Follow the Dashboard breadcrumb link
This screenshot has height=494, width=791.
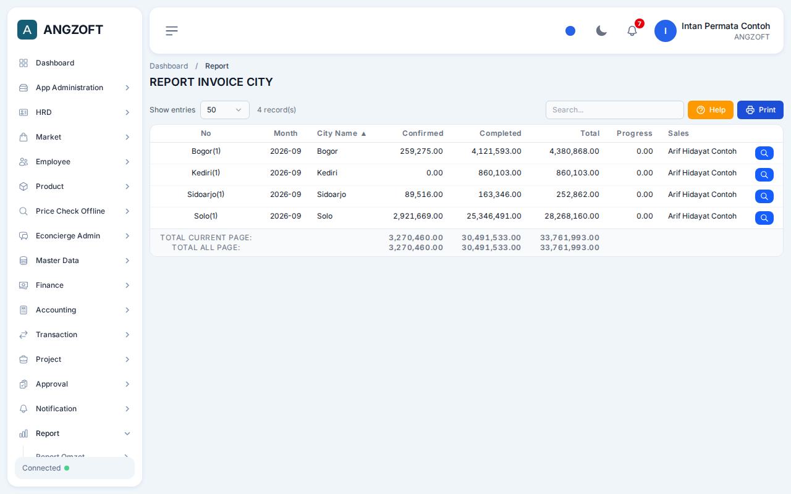[x=169, y=66]
